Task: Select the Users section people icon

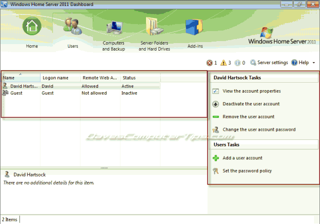Action: pos(72,26)
